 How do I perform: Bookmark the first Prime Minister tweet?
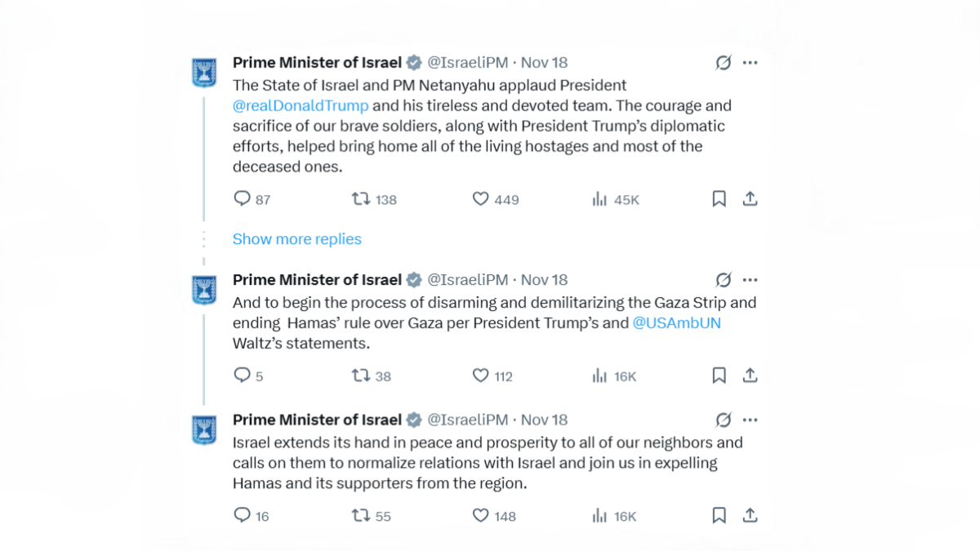pos(719,199)
